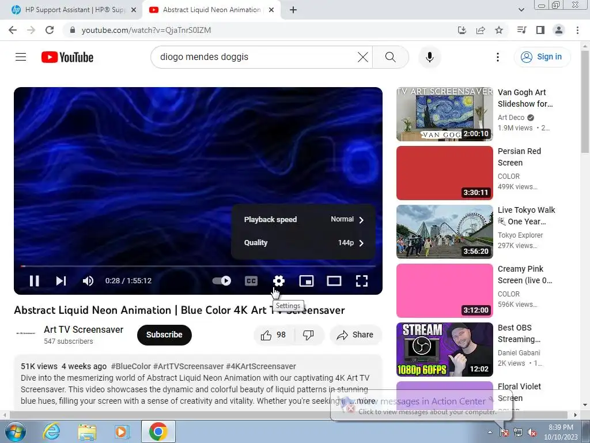Viewport: 590px width, 443px height.
Task: Open Chrome three-dot menu
Action: [x=577, y=30]
